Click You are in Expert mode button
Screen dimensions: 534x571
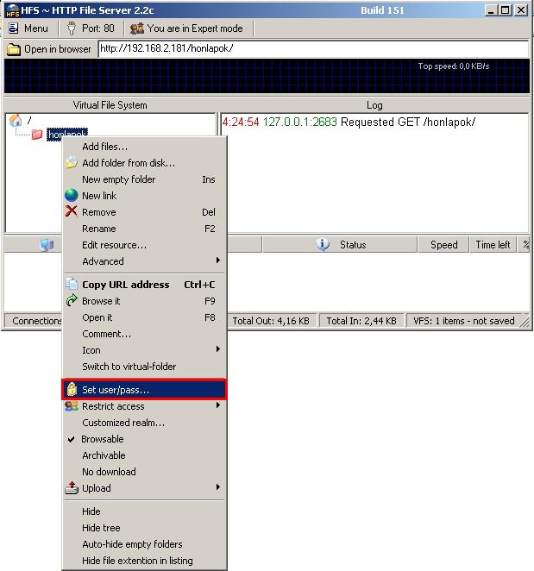(187, 28)
